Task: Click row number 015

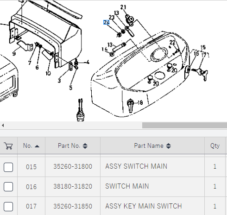Action: point(31,167)
